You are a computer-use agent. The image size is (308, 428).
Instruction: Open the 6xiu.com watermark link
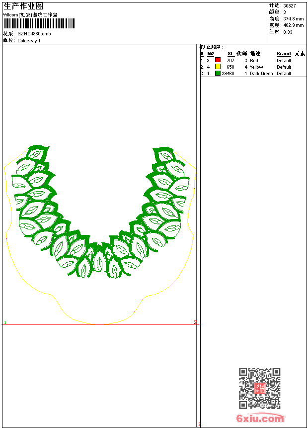pos(260,418)
